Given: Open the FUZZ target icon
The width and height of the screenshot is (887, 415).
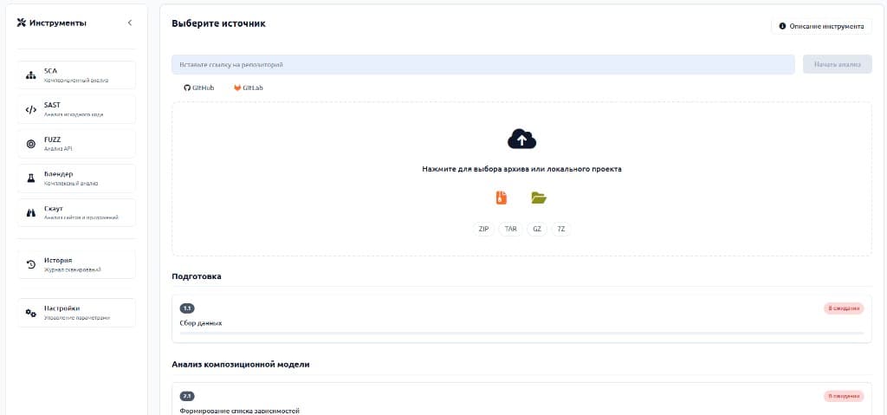Looking at the screenshot, I should [x=31, y=145].
